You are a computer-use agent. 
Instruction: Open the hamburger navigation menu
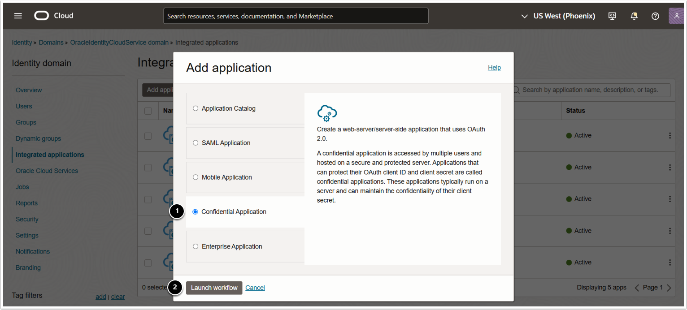pyautogui.click(x=18, y=16)
